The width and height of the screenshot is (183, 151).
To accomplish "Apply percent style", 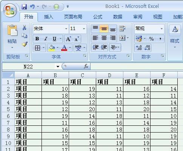I will pos(151,39).
